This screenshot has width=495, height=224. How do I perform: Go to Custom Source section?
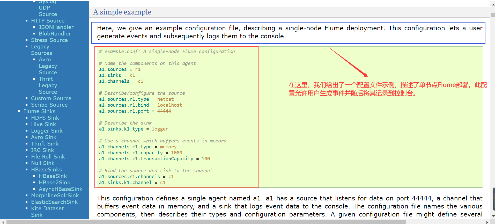click(51, 98)
